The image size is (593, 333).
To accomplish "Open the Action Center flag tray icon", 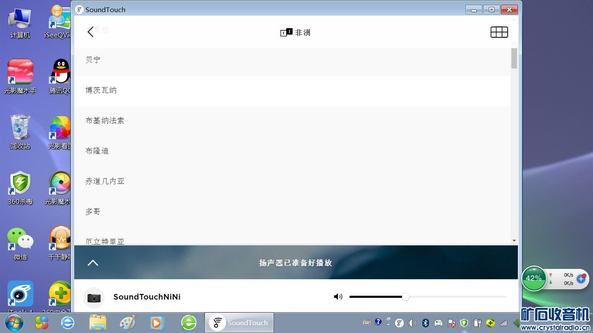I will tap(451, 323).
